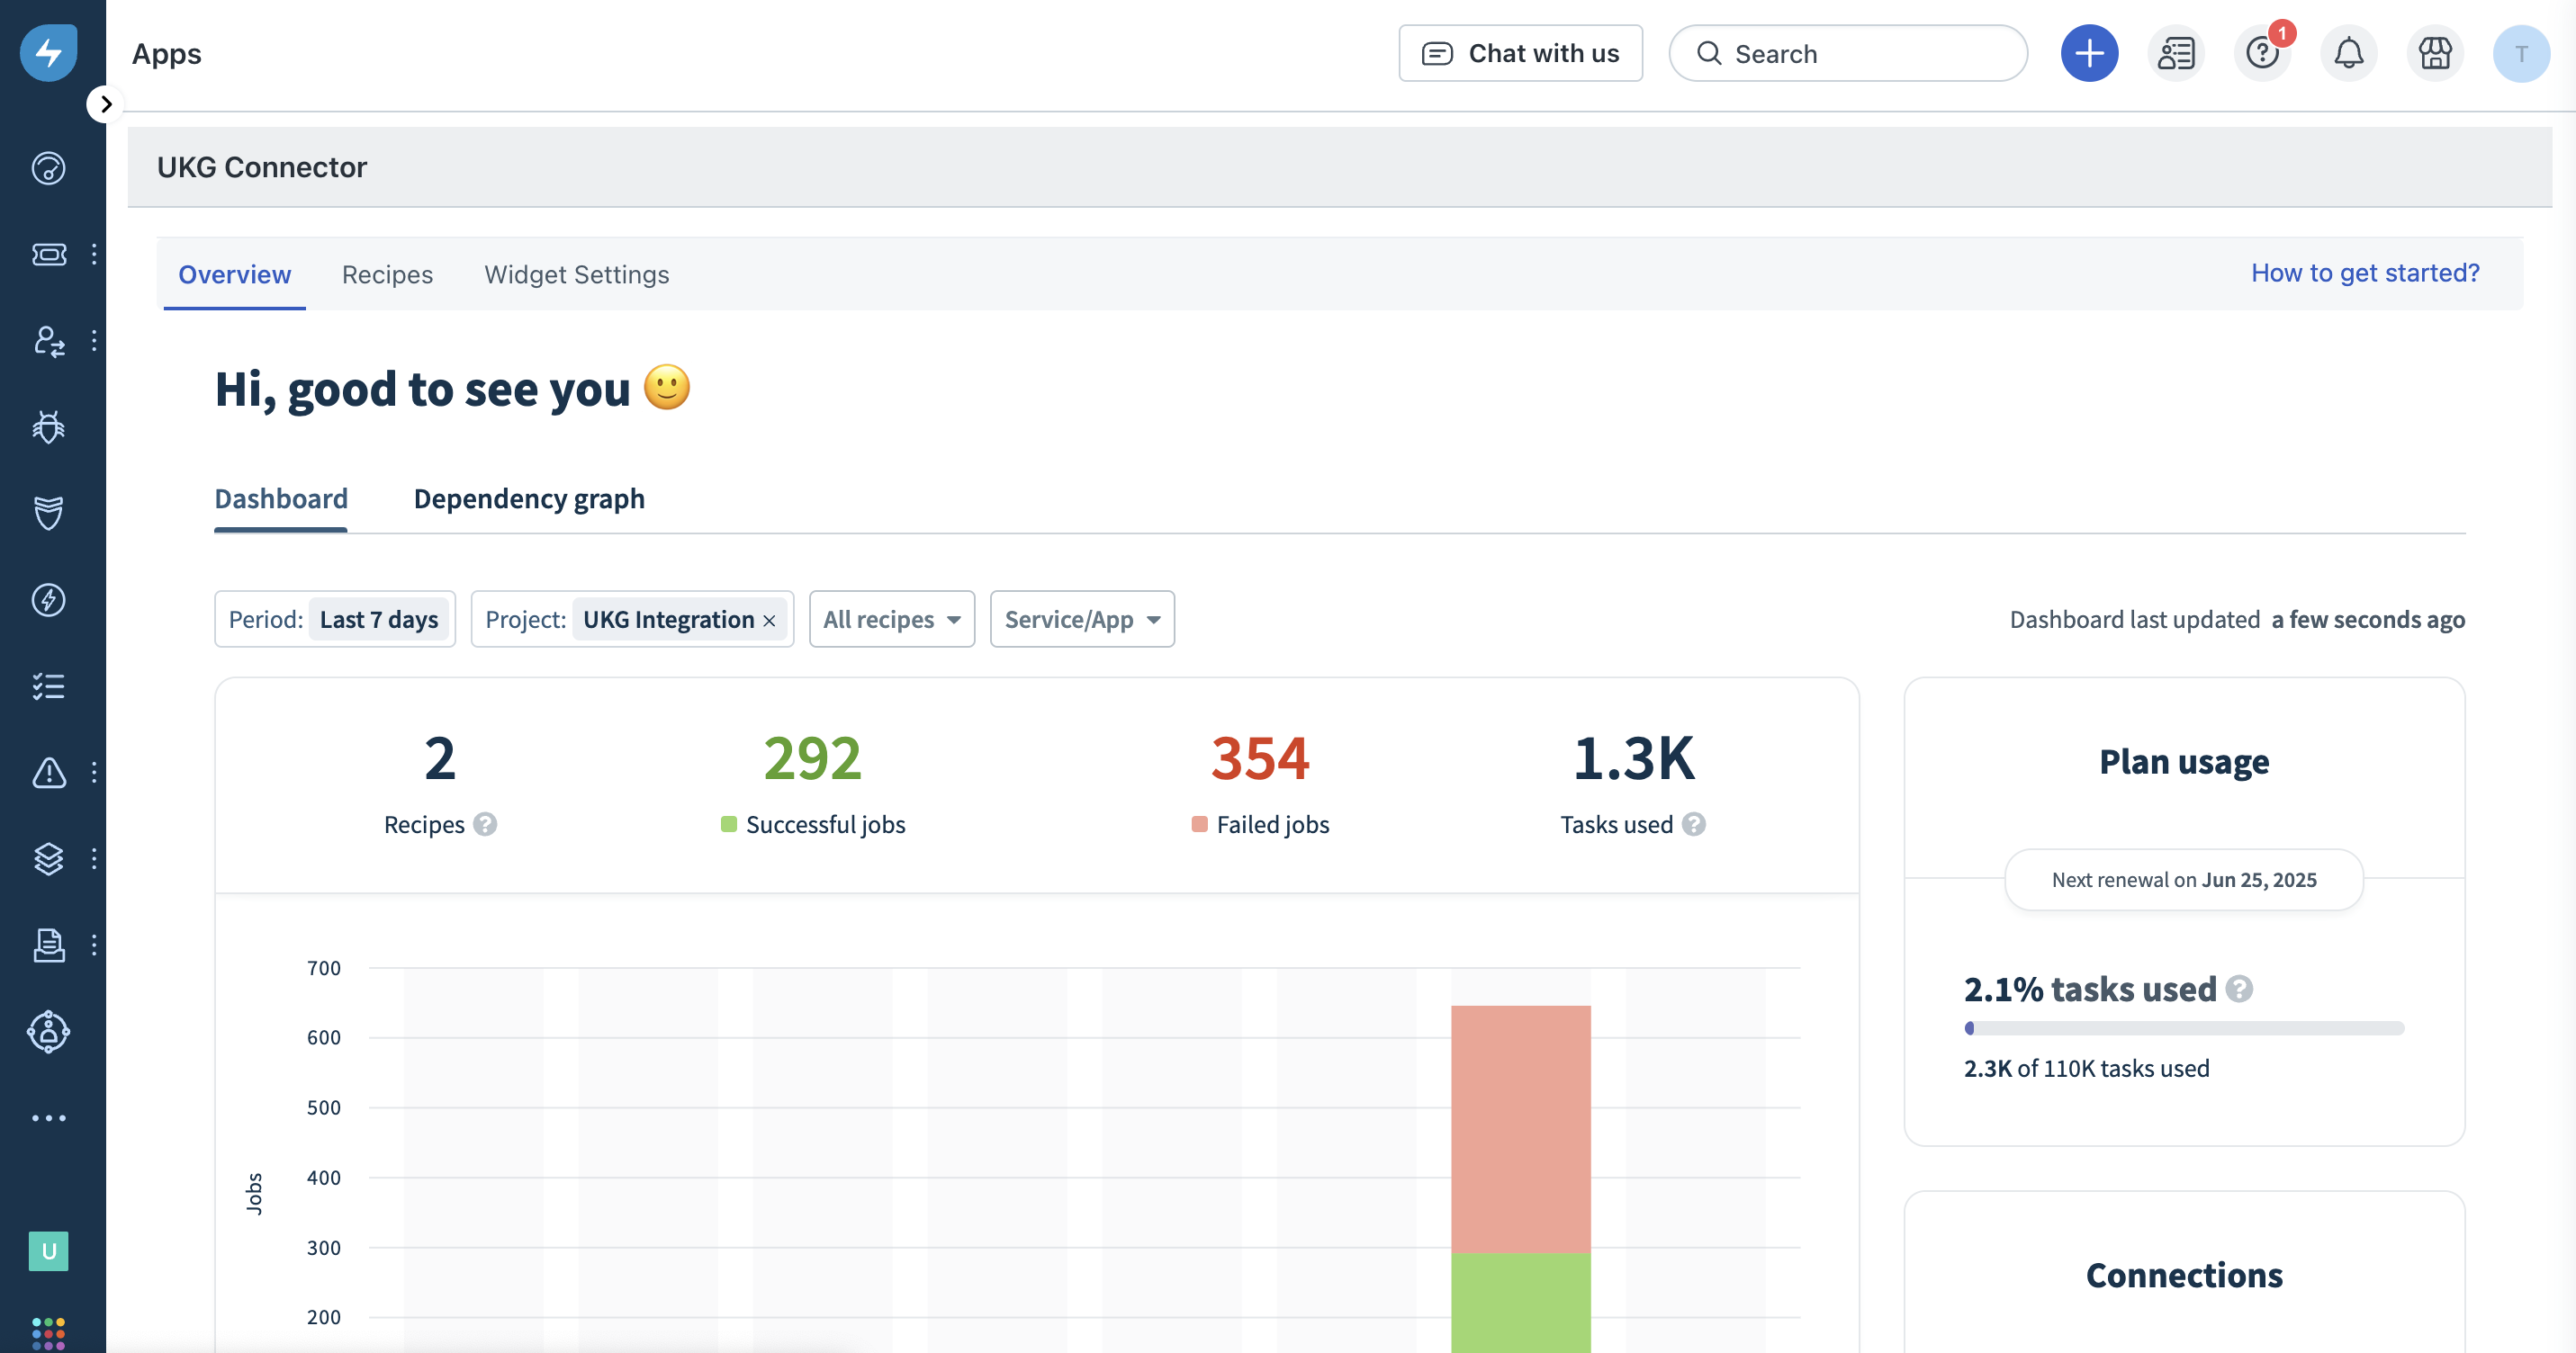Open the notifications bell
Viewport: 2576px width, 1353px height.
coord(2348,54)
